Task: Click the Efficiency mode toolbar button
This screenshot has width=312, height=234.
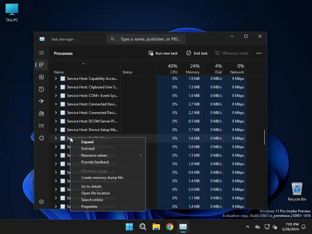Action: pos(232,53)
